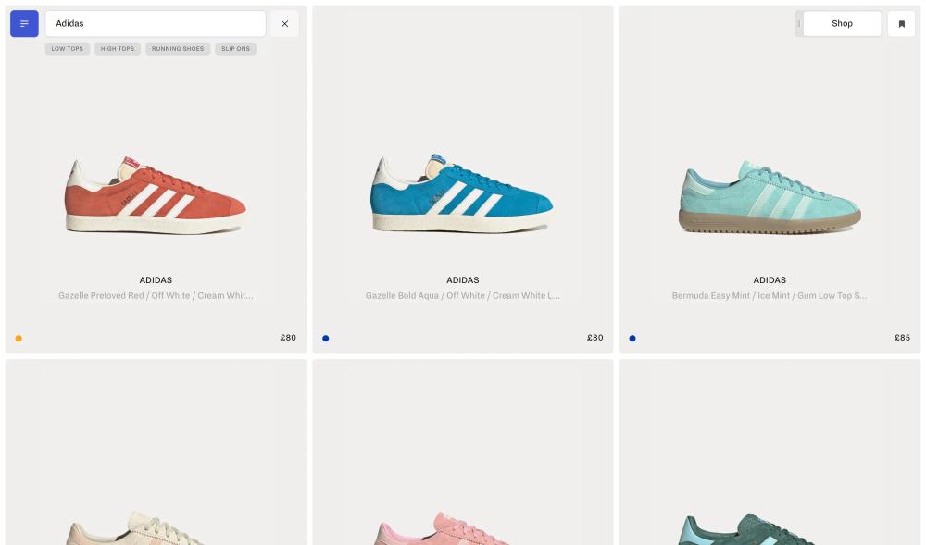Click the Adidas search input field
The width and height of the screenshot is (926, 545).
pyautogui.click(x=156, y=23)
